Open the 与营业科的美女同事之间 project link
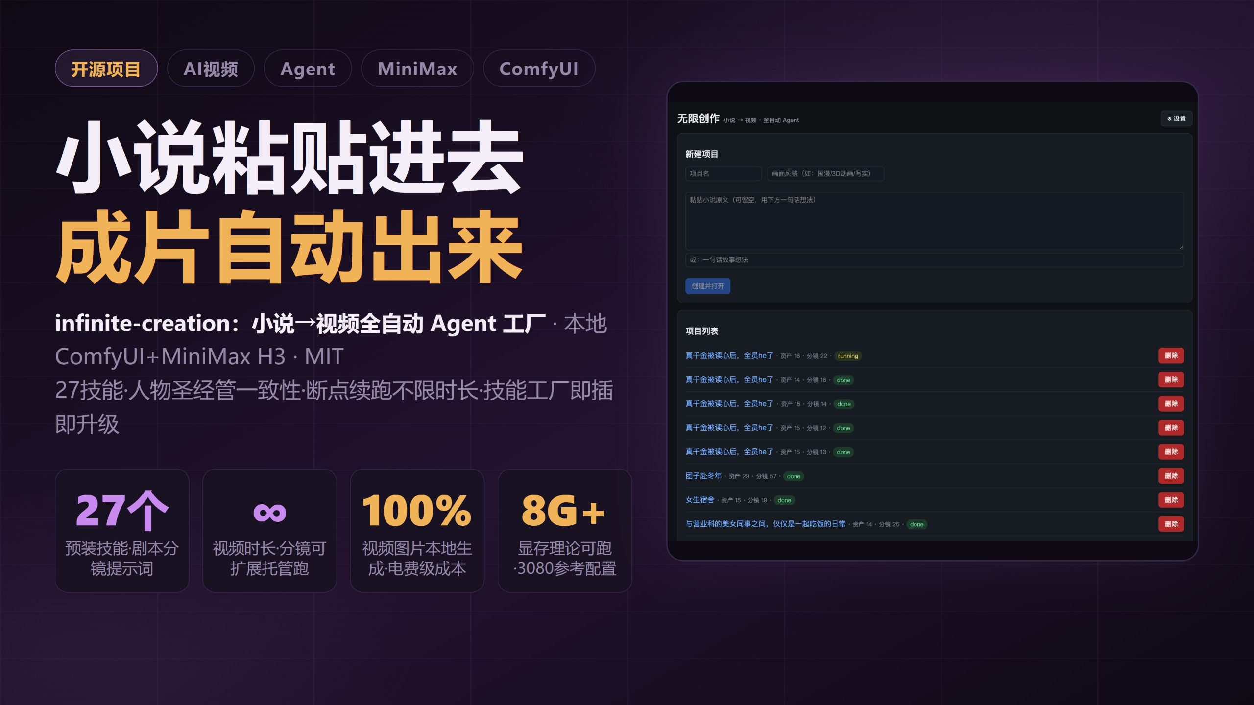 click(765, 524)
